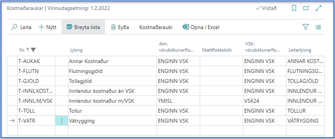Click the Leita search magnifier
335x139 pixels.
coord(21,27)
